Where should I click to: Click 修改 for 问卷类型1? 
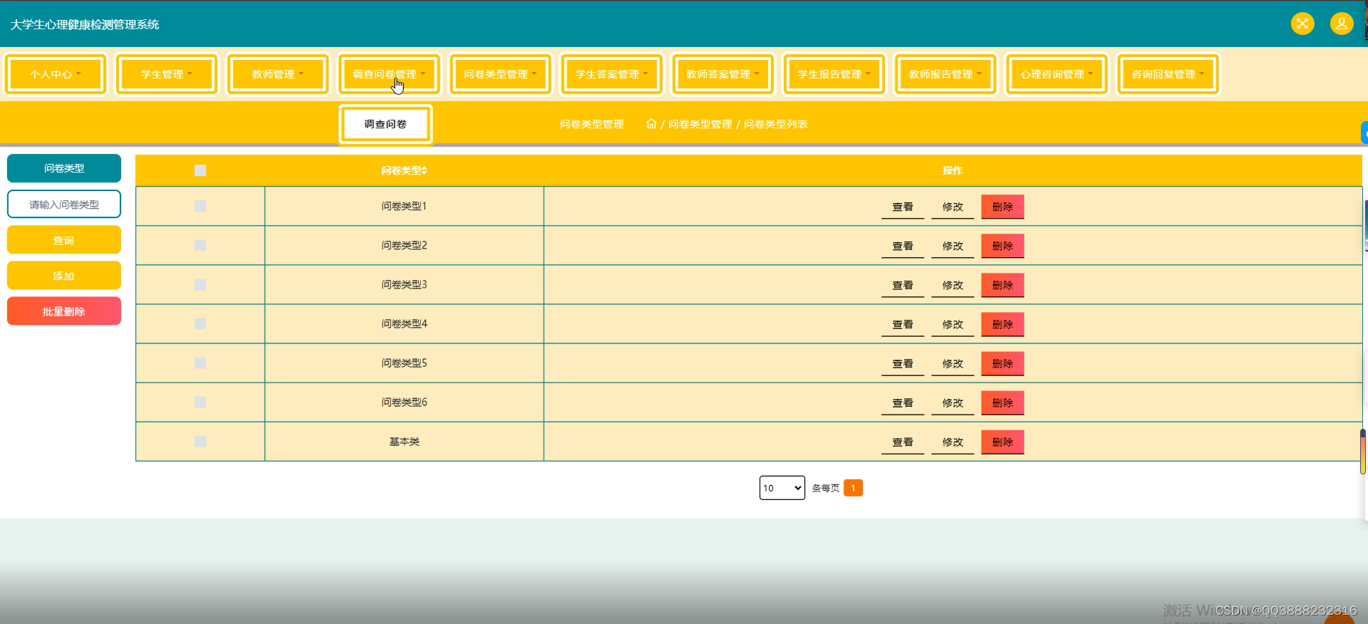pos(953,207)
